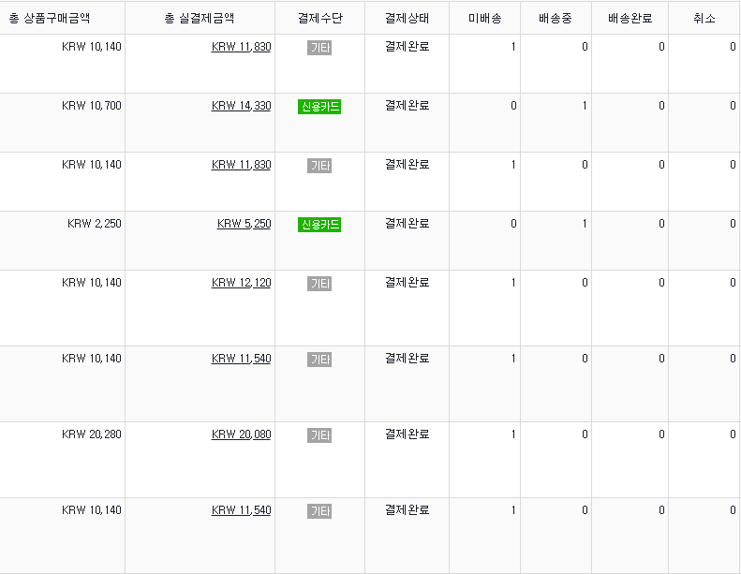This screenshot has width=741, height=574.
Task: Click the 총 상품구매금액 column header
Action: pyautogui.click(x=50, y=18)
